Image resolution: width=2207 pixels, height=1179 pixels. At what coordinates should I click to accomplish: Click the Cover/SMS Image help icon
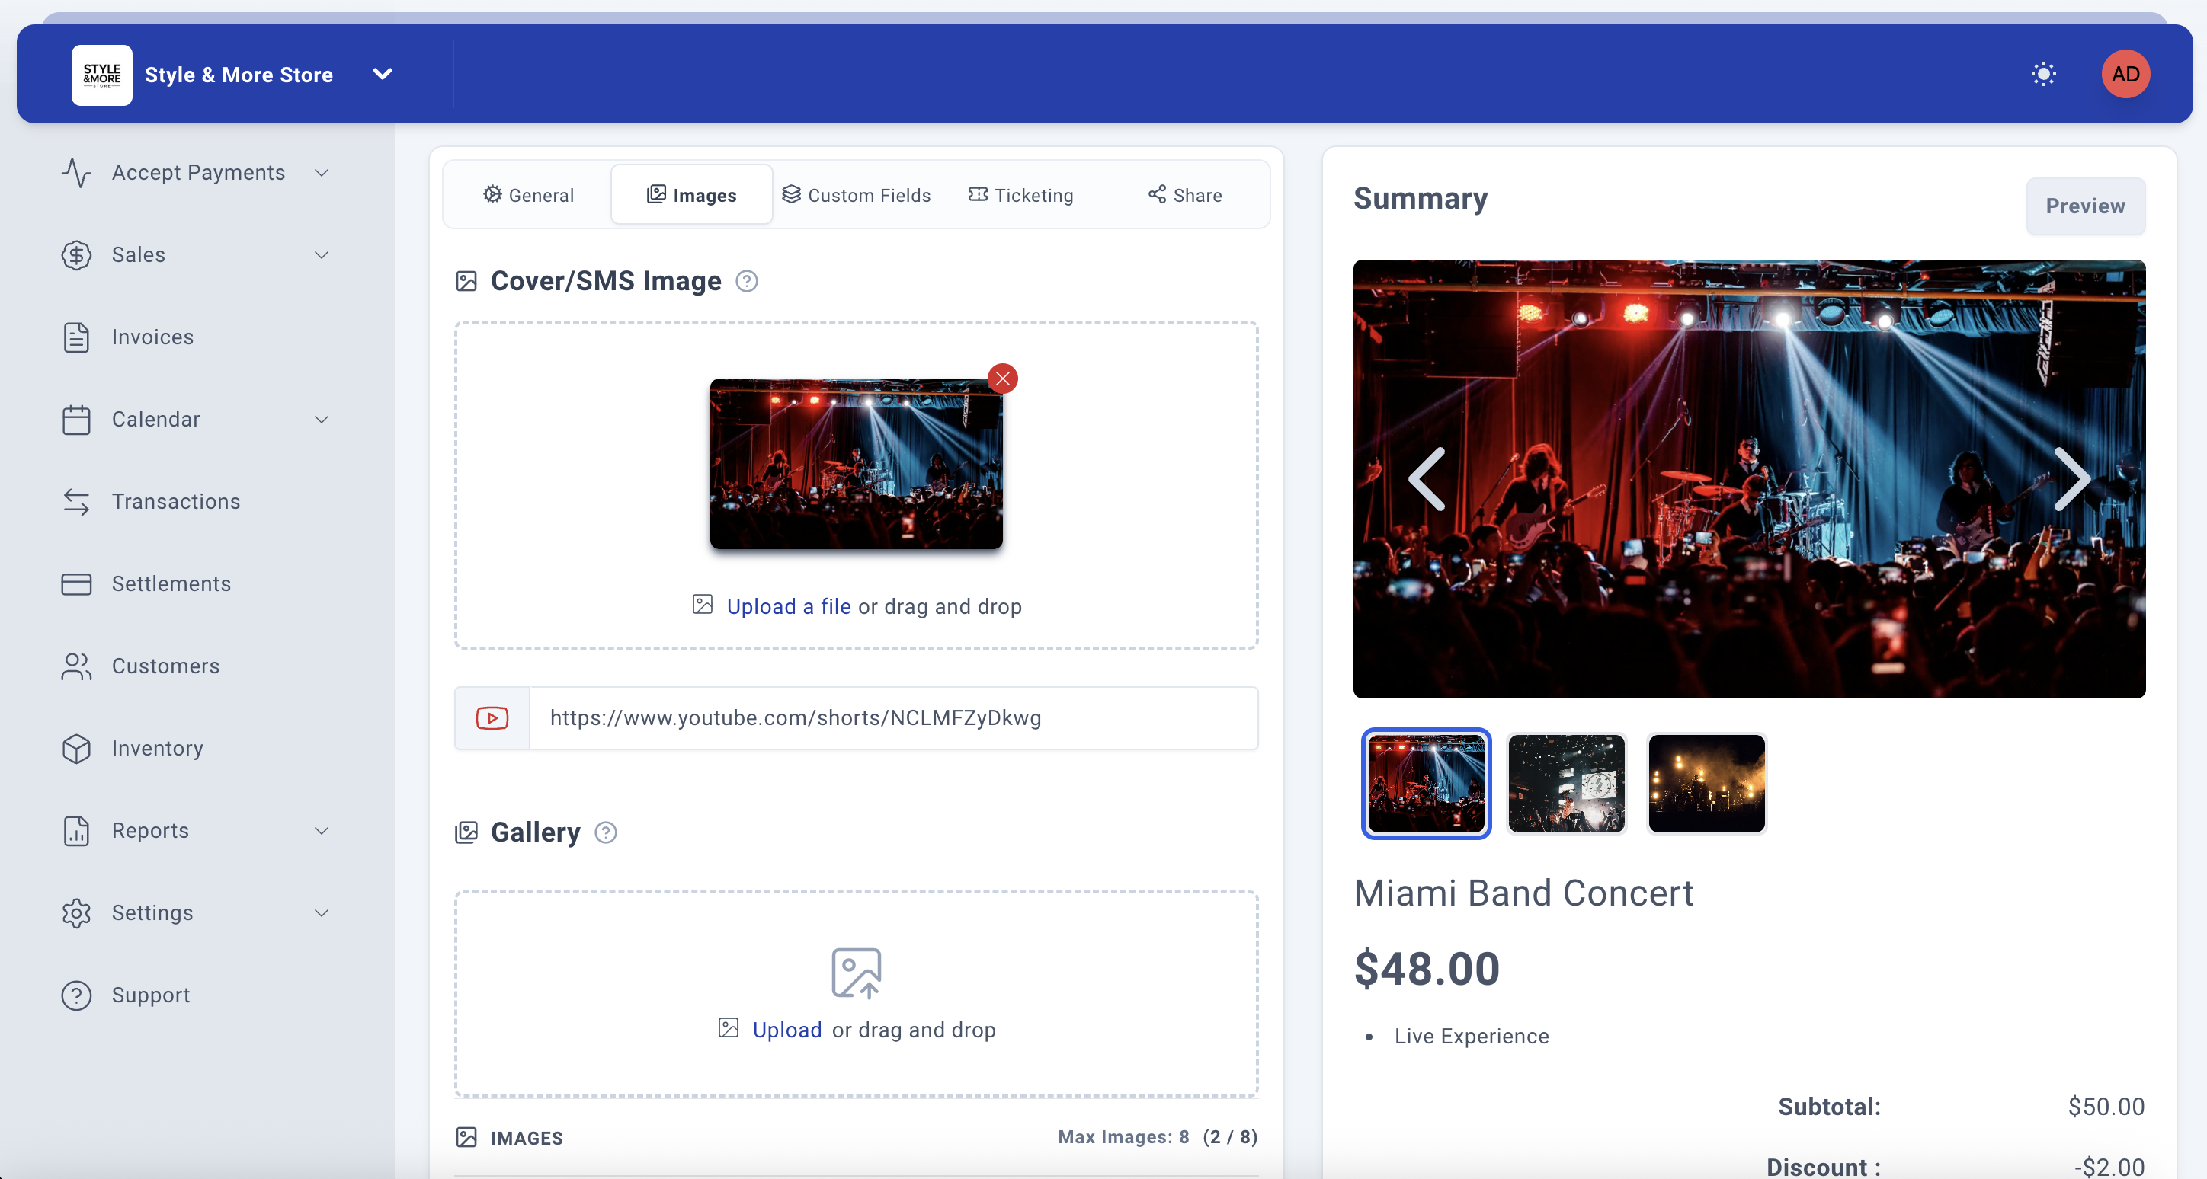[746, 282]
